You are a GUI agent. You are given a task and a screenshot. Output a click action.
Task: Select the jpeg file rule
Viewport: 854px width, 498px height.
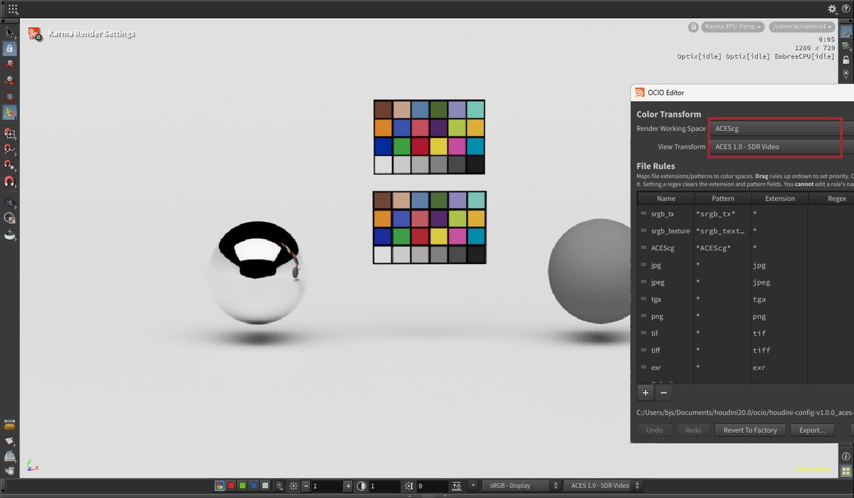click(x=657, y=282)
